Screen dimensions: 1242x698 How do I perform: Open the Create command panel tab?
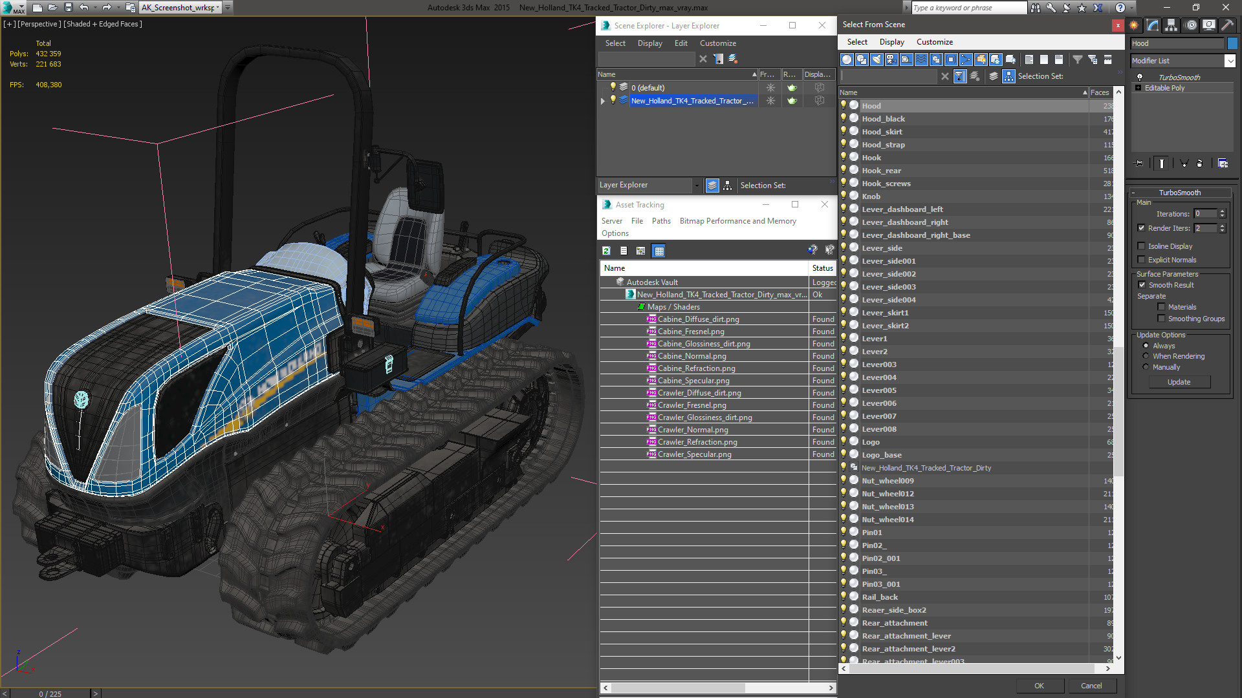1134,25
